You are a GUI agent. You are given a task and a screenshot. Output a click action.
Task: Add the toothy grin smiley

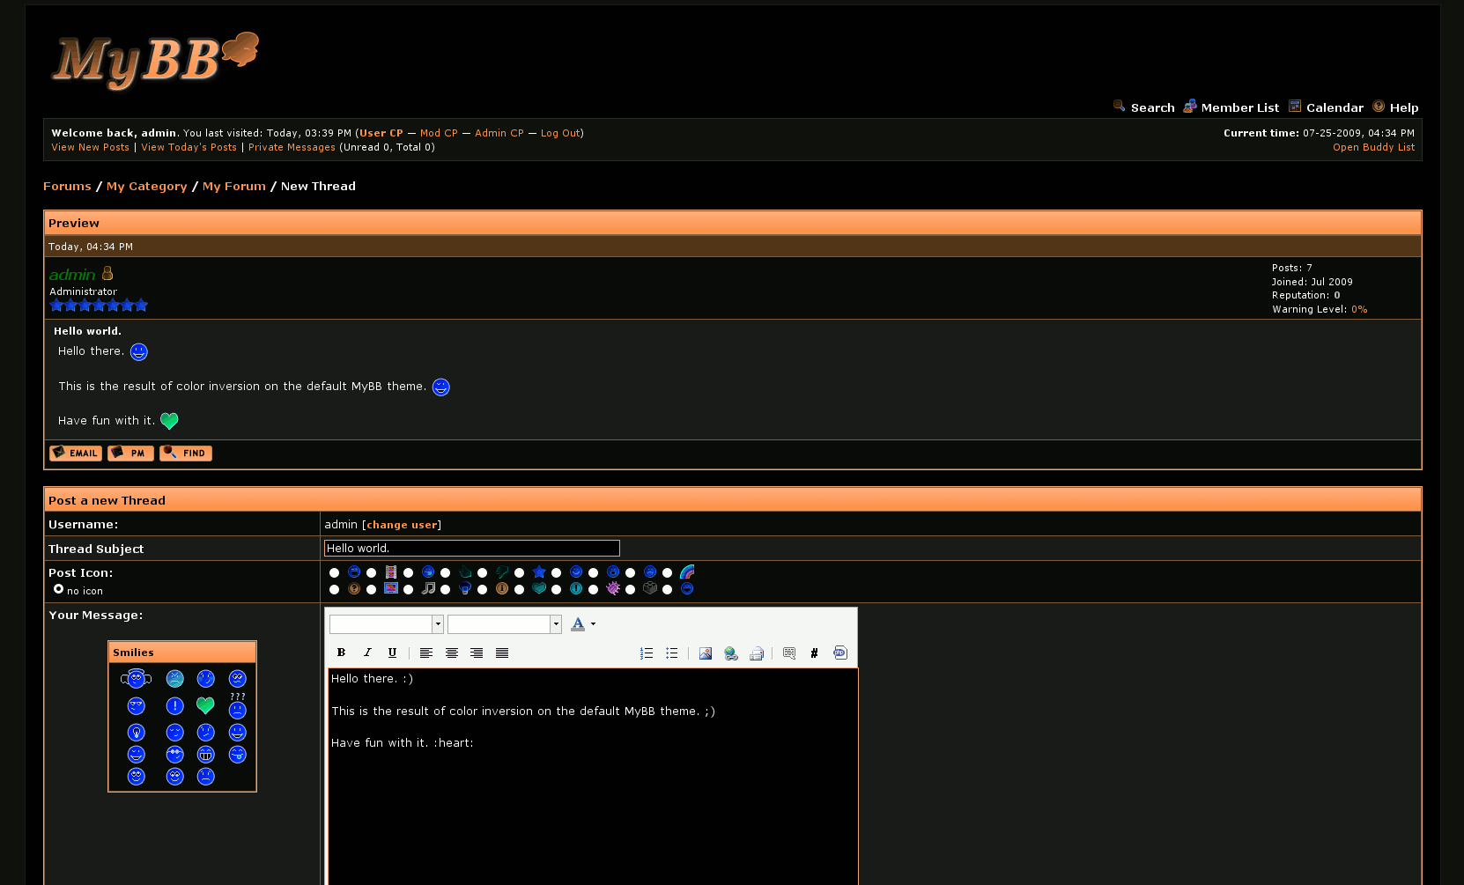205,755
